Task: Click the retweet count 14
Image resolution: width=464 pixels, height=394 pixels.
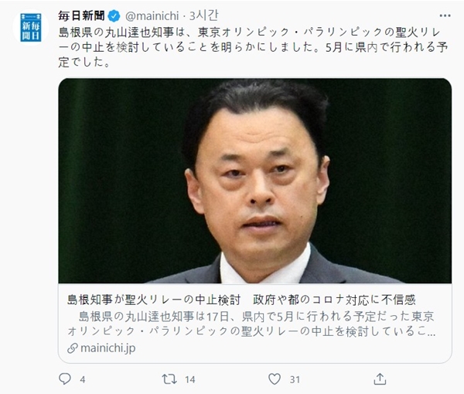Action: 190,379
